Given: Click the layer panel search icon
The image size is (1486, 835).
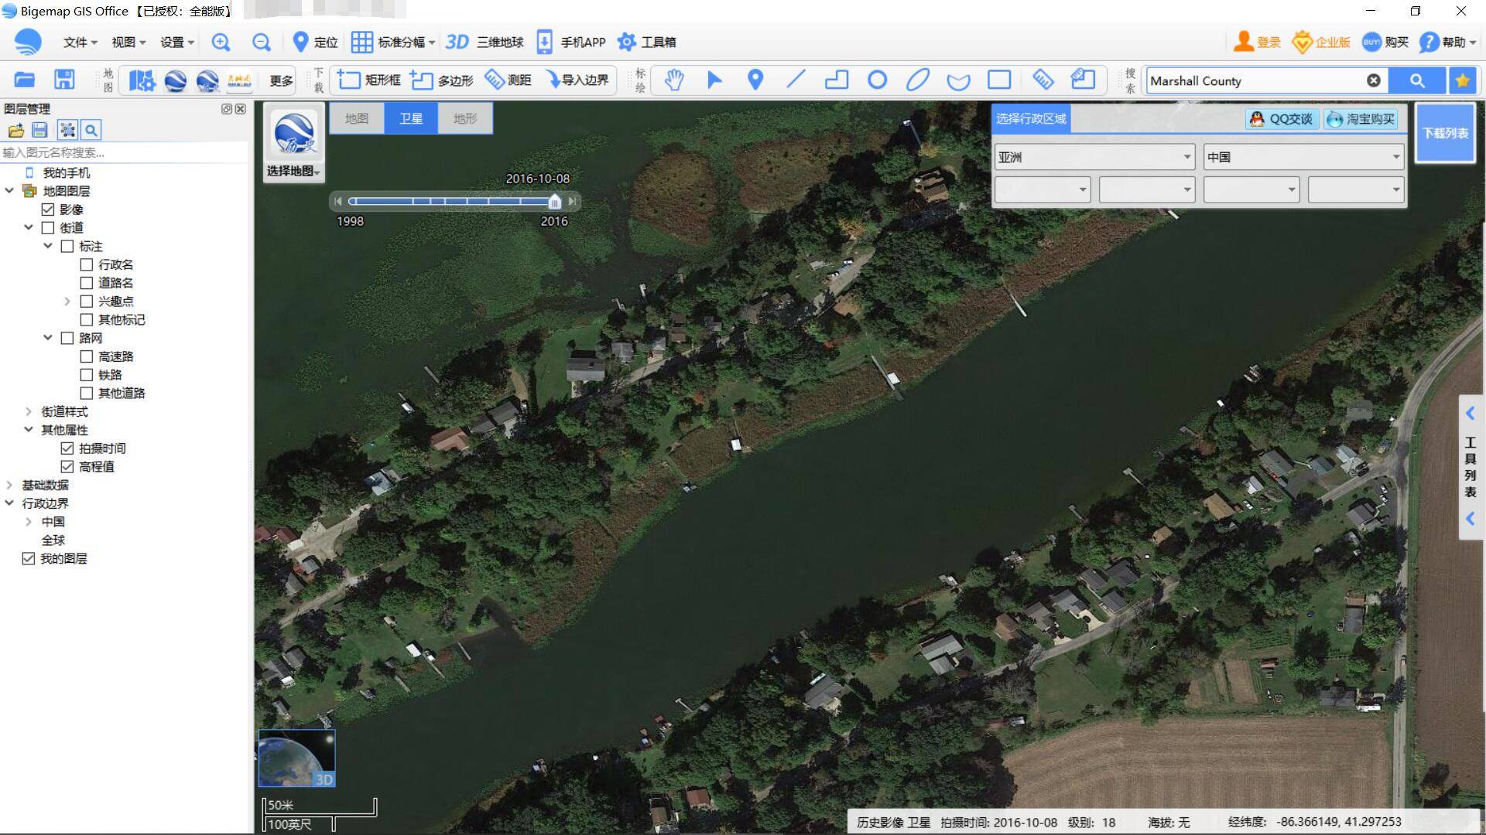Looking at the screenshot, I should coord(91,130).
